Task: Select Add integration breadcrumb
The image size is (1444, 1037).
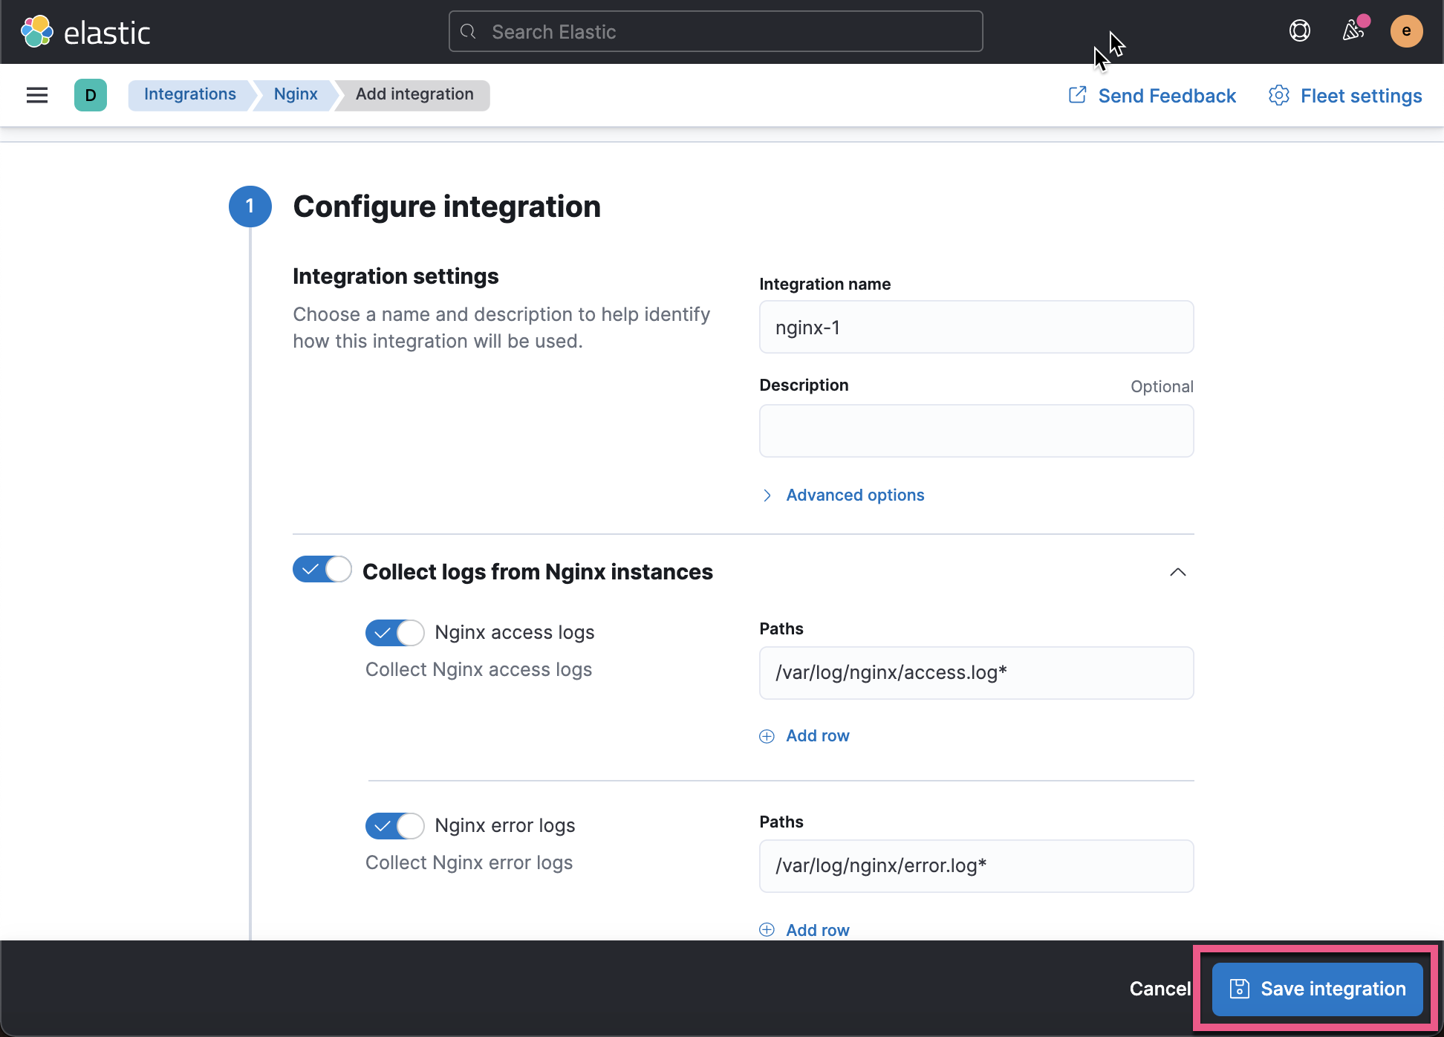Action: [414, 94]
